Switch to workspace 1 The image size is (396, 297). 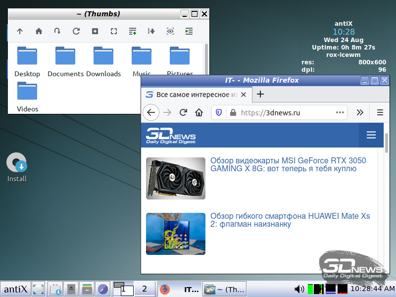pyautogui.click(x=123, y=289)
